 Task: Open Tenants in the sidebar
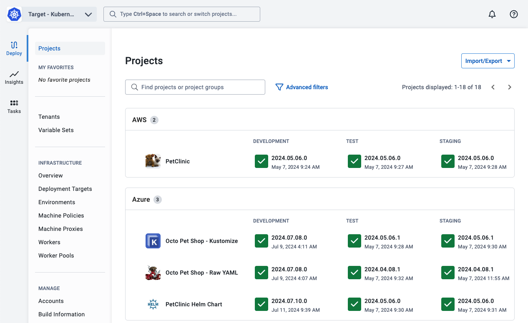[49, 117]
